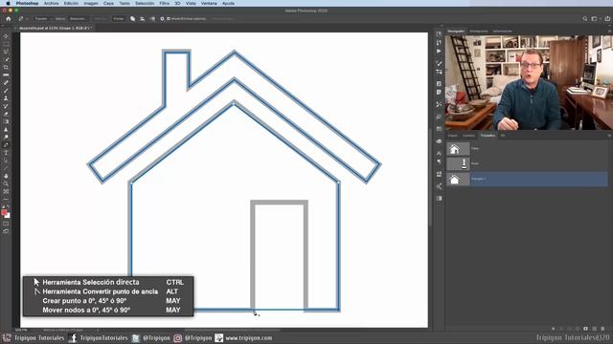Toggle Añadir/Eliminar autom. checkbox

pyautogui.click(x=169, y=19)
